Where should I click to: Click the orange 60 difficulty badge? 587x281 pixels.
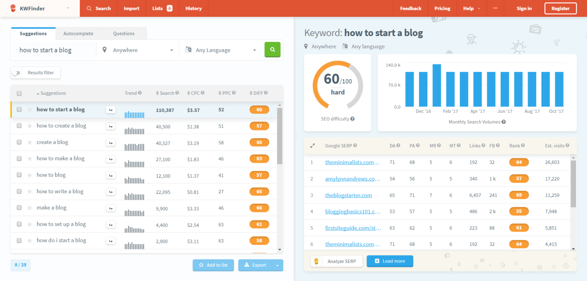tap(259, 110)
